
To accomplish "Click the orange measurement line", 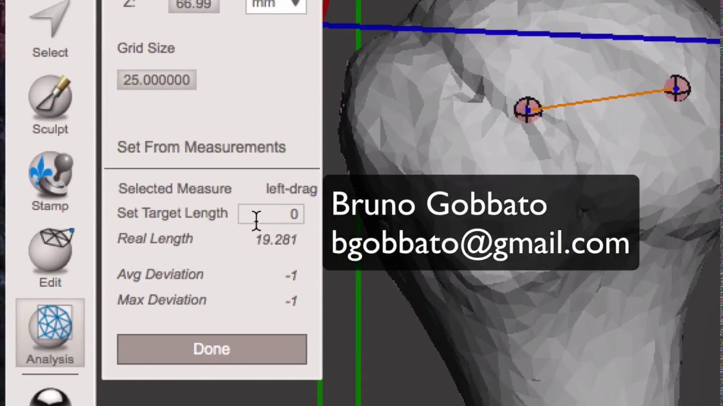I will pyautogui.click(x=602, y=99).
